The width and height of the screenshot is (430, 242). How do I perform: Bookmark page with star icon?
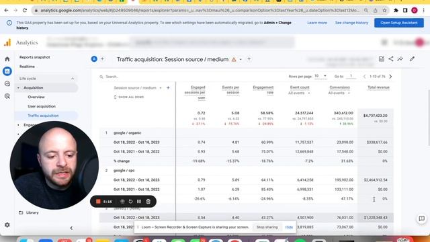coord(384,11)
